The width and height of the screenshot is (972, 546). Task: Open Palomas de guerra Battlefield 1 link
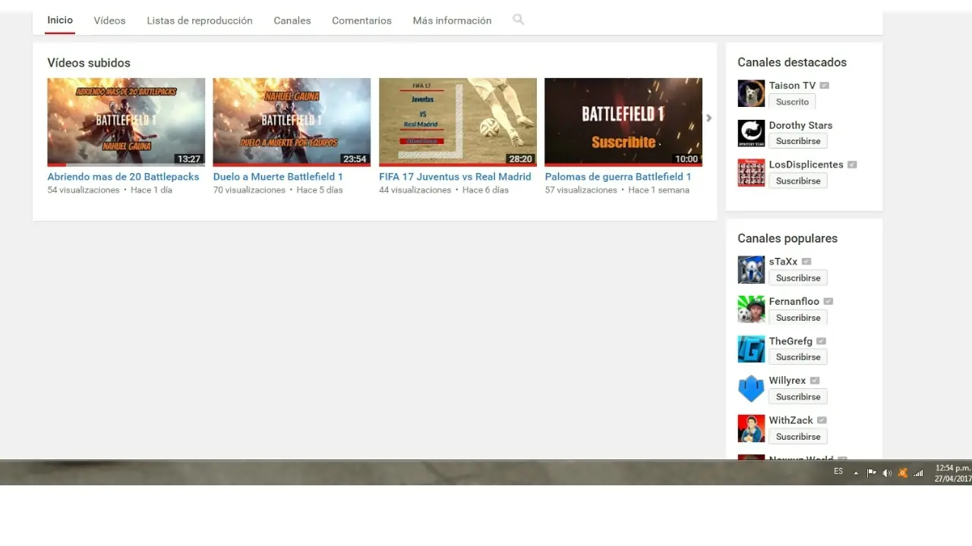pyautogui.click(x=618, y=177)
